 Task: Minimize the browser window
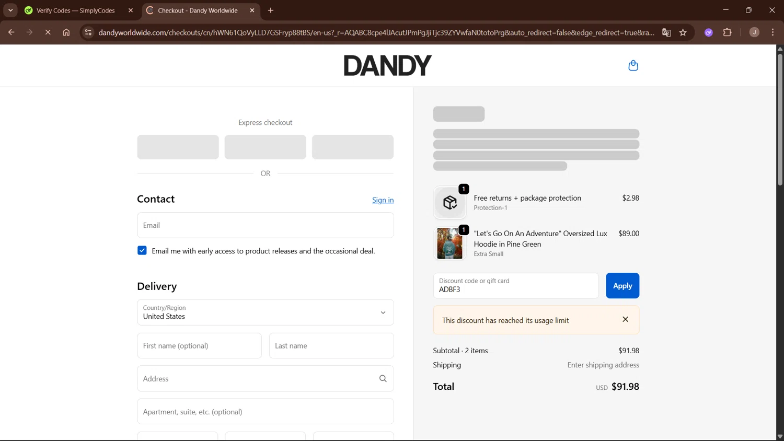(x=725, y=10)
